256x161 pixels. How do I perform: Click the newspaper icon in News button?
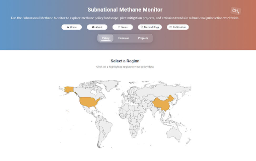pyautogui.click(x=119, y=27)
